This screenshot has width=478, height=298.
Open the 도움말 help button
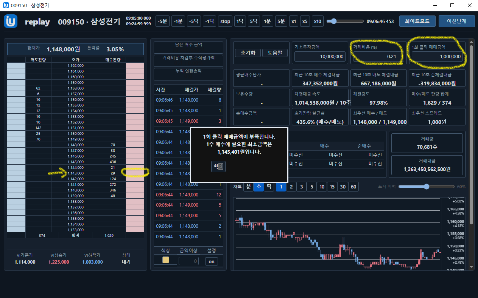tap(275, 53)
